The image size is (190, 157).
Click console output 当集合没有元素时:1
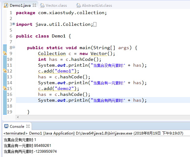(x=20, y=140)
